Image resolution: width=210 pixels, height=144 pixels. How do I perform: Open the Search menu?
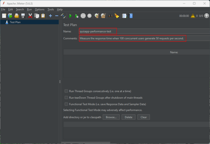(x=20, y=10)
